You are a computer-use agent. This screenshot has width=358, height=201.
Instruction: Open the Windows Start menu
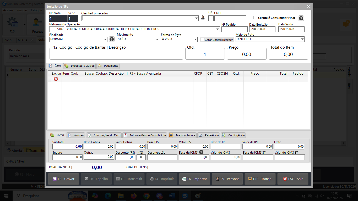6,196
